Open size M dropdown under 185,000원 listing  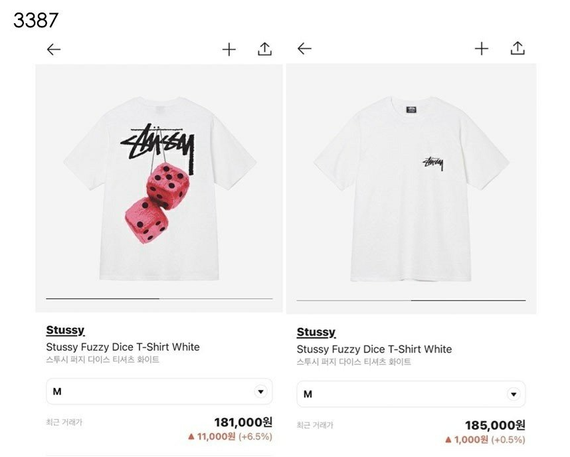point(411,394)
